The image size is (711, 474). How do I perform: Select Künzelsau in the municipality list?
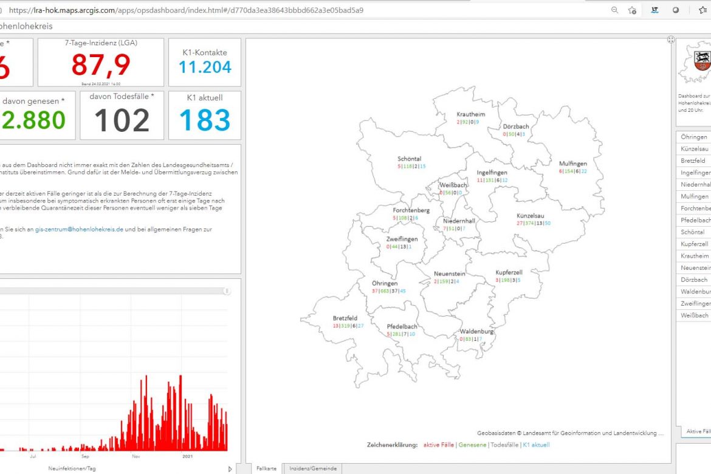tap(694, 149)
